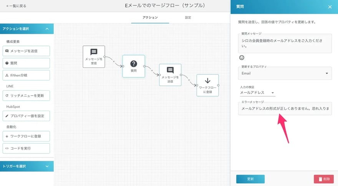The image size is (338, 186).
Task: Go back via 一覧に戻る link
Action: click(16, 6)
